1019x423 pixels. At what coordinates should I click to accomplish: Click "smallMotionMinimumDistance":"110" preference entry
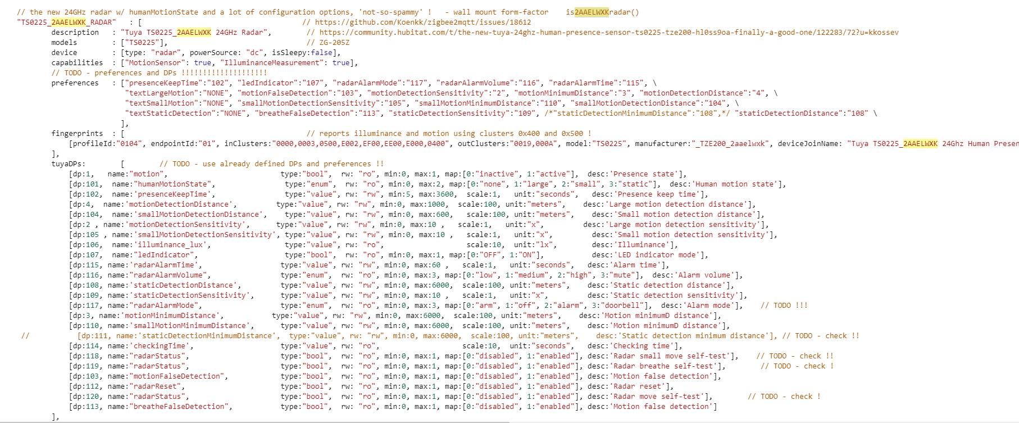(488, 103)
